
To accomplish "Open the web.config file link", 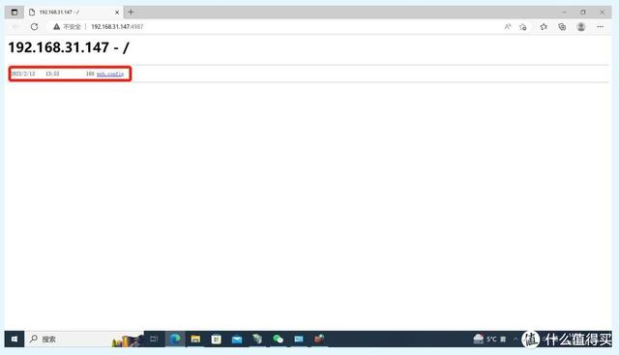I will 110,74.
